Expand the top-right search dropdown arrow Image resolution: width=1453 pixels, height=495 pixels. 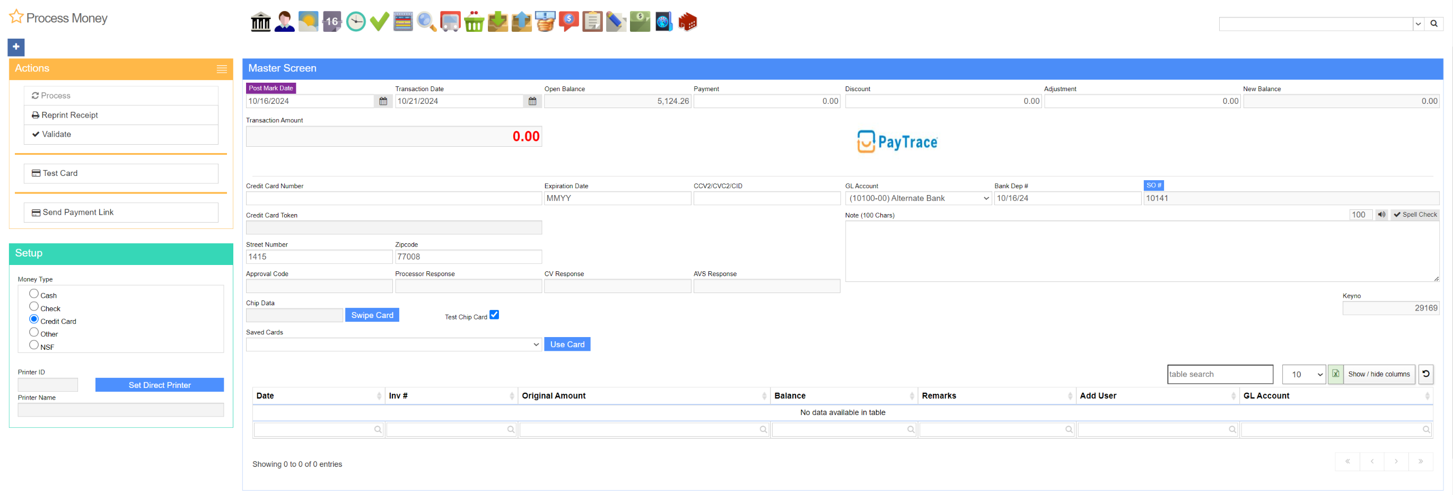1417,24
